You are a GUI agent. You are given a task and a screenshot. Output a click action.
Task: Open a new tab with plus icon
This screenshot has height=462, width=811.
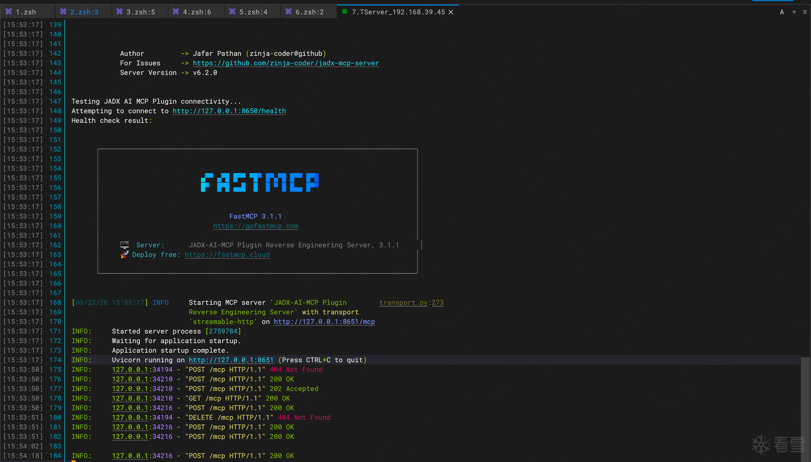794,12
